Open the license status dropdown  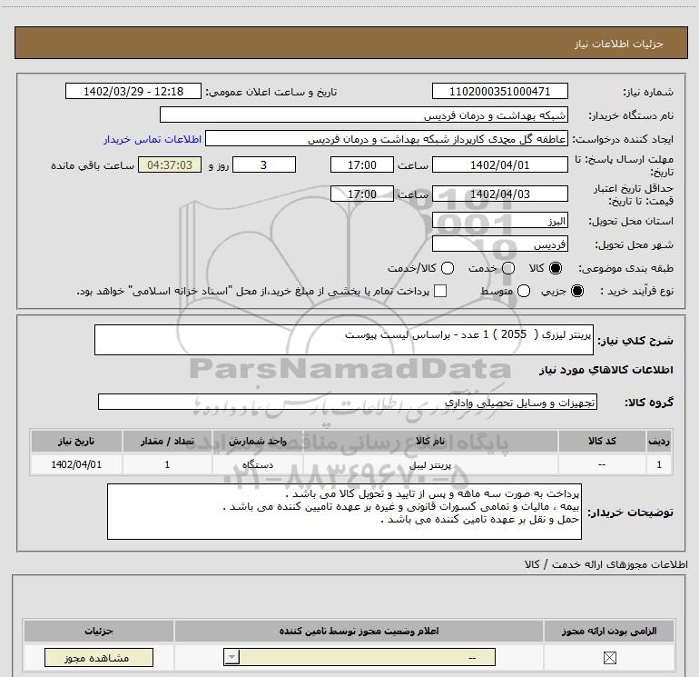(359, 657)
